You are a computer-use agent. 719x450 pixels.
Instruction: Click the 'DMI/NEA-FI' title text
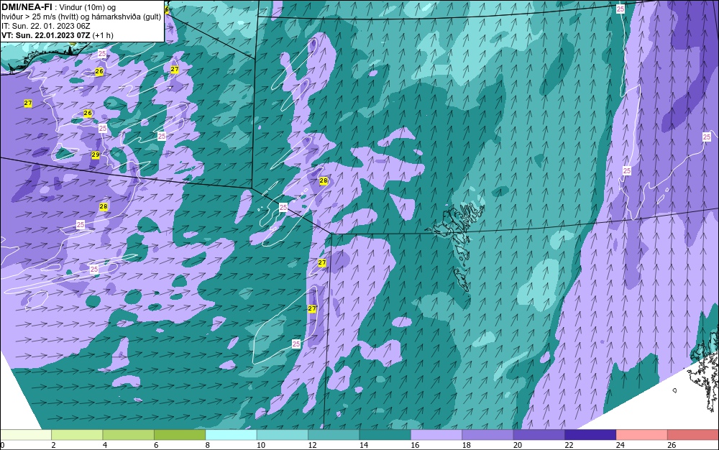click(x=27, y=7)
